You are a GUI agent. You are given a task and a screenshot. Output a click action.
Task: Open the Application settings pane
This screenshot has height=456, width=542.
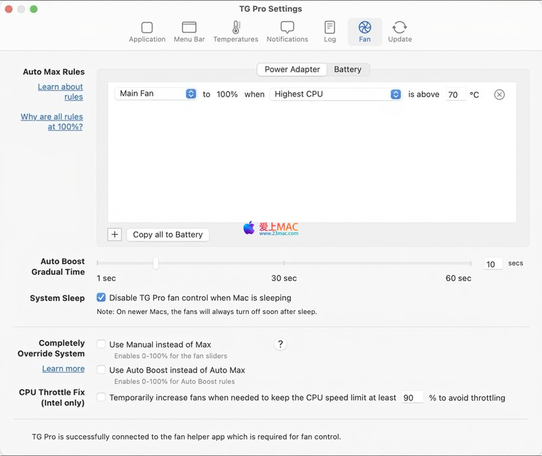tap(147, 32)
